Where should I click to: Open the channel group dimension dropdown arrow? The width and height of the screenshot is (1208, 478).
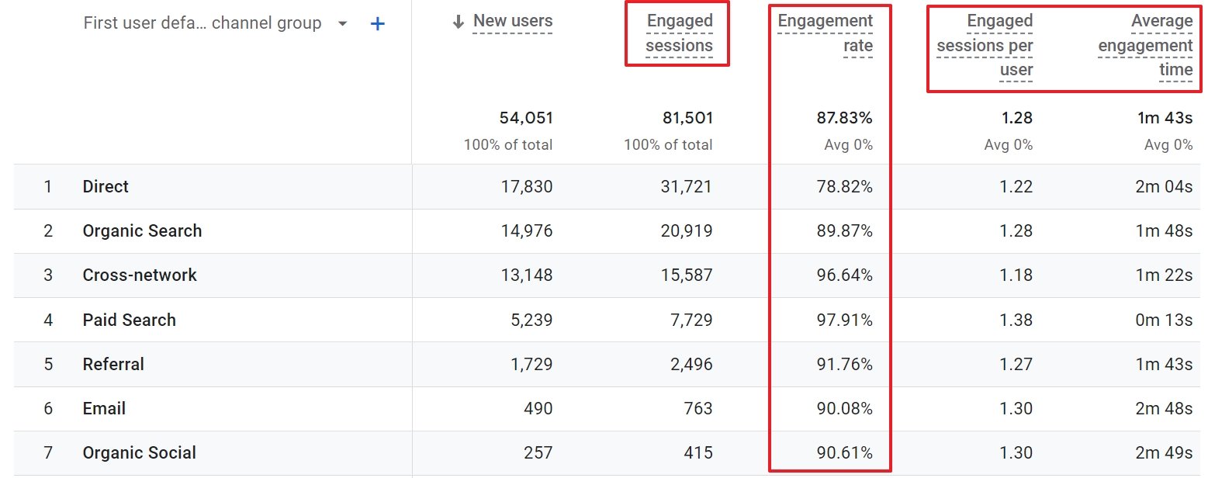(x=342, y=23)
